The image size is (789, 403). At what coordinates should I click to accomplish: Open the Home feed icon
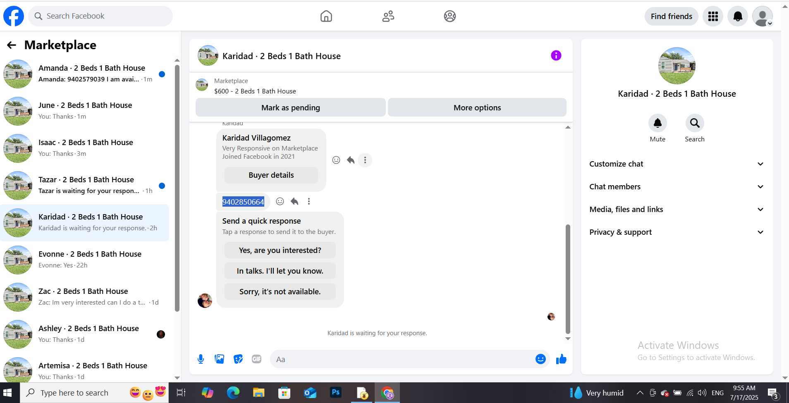click(326, 16)
